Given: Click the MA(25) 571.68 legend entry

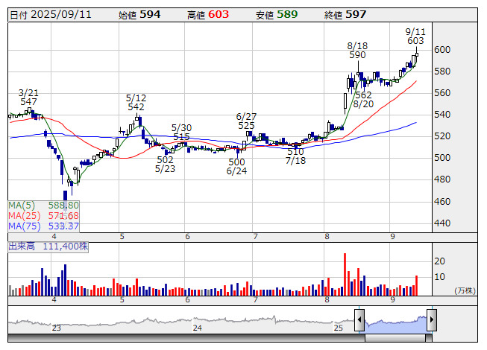Looking at the screenshot, I should pyautogui.click(x=43, y=215).
